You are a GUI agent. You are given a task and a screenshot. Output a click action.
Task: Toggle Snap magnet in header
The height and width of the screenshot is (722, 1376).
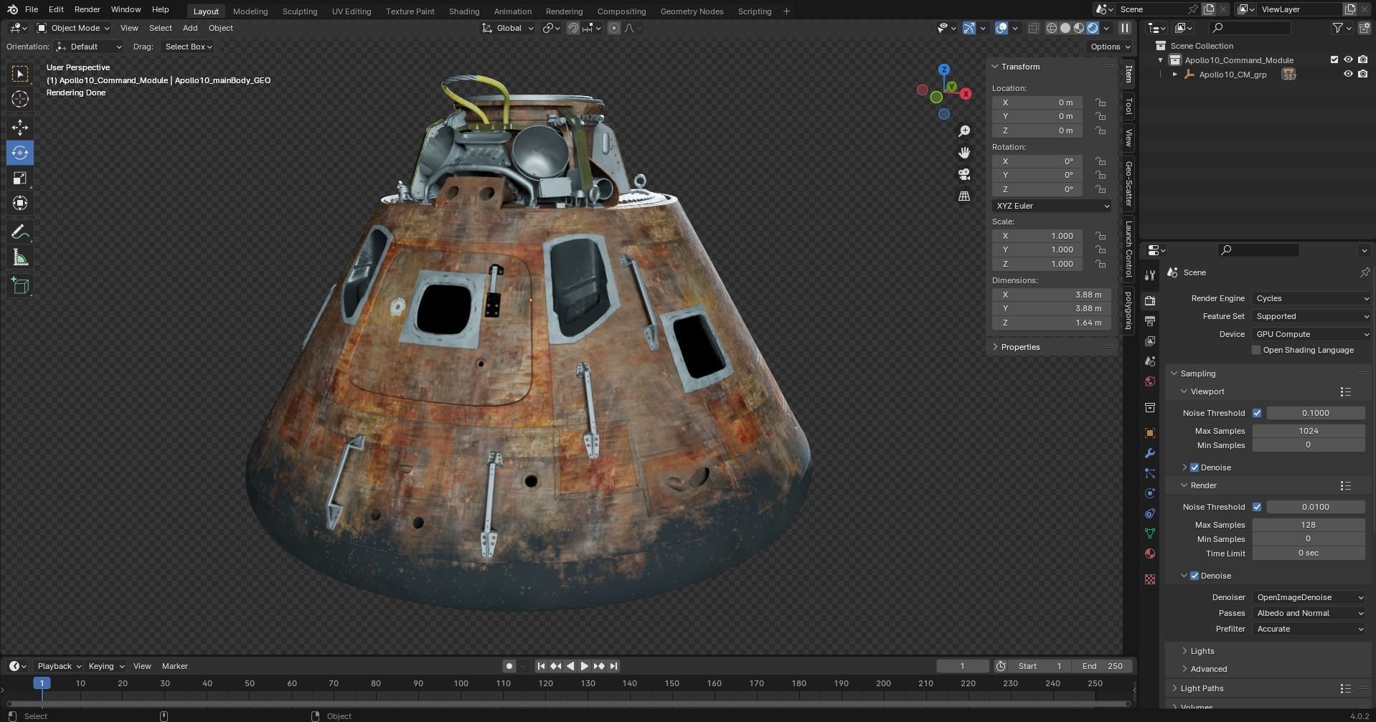(x=573, y=28)
